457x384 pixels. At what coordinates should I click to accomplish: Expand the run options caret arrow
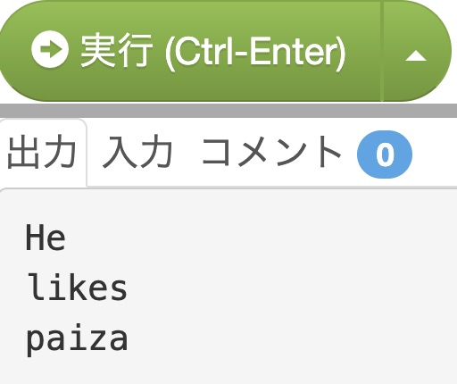click(x=416, y=51)
